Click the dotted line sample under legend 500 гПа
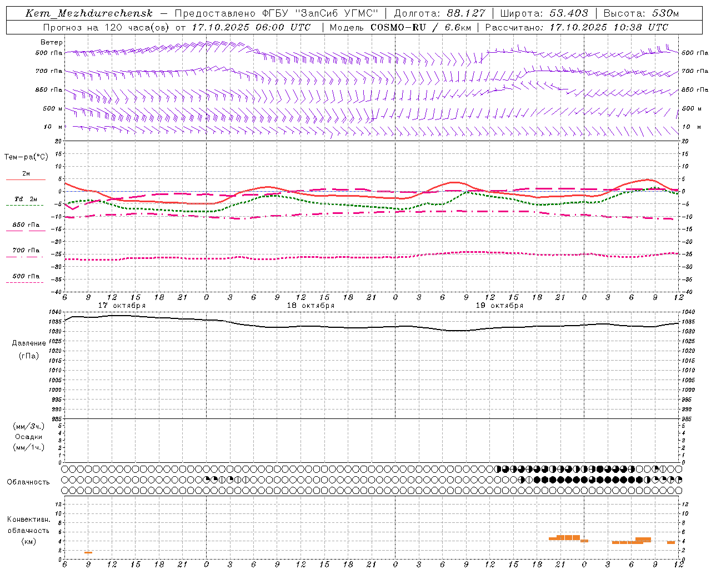Screen dimensions: 711x569 26,282
